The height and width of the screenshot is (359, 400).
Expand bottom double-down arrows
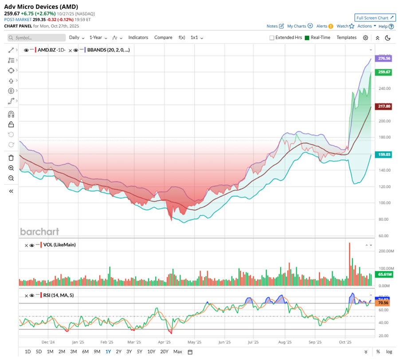366,352
